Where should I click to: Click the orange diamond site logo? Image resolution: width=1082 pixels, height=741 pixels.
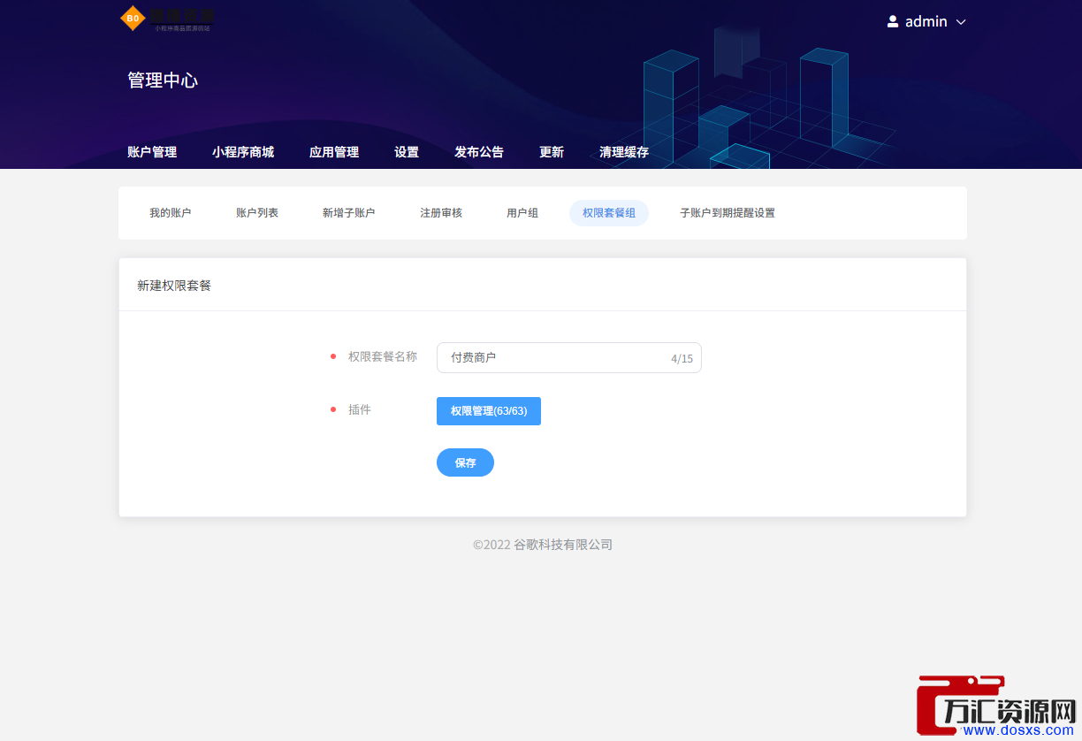click(133, 18)
